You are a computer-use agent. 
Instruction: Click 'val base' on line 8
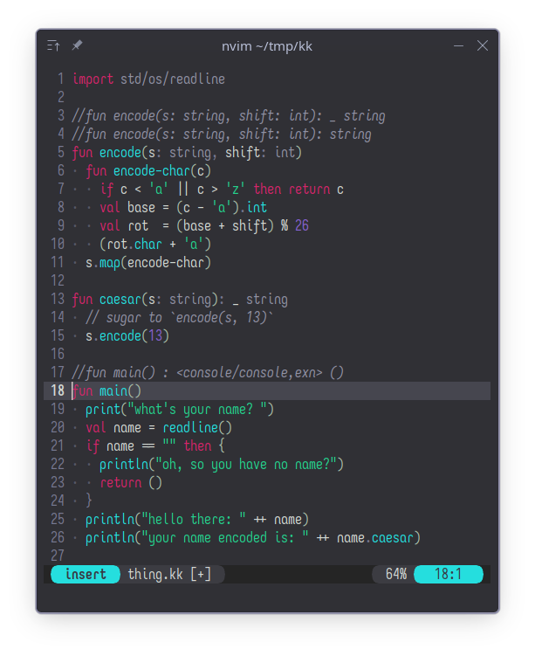point(127,208)
